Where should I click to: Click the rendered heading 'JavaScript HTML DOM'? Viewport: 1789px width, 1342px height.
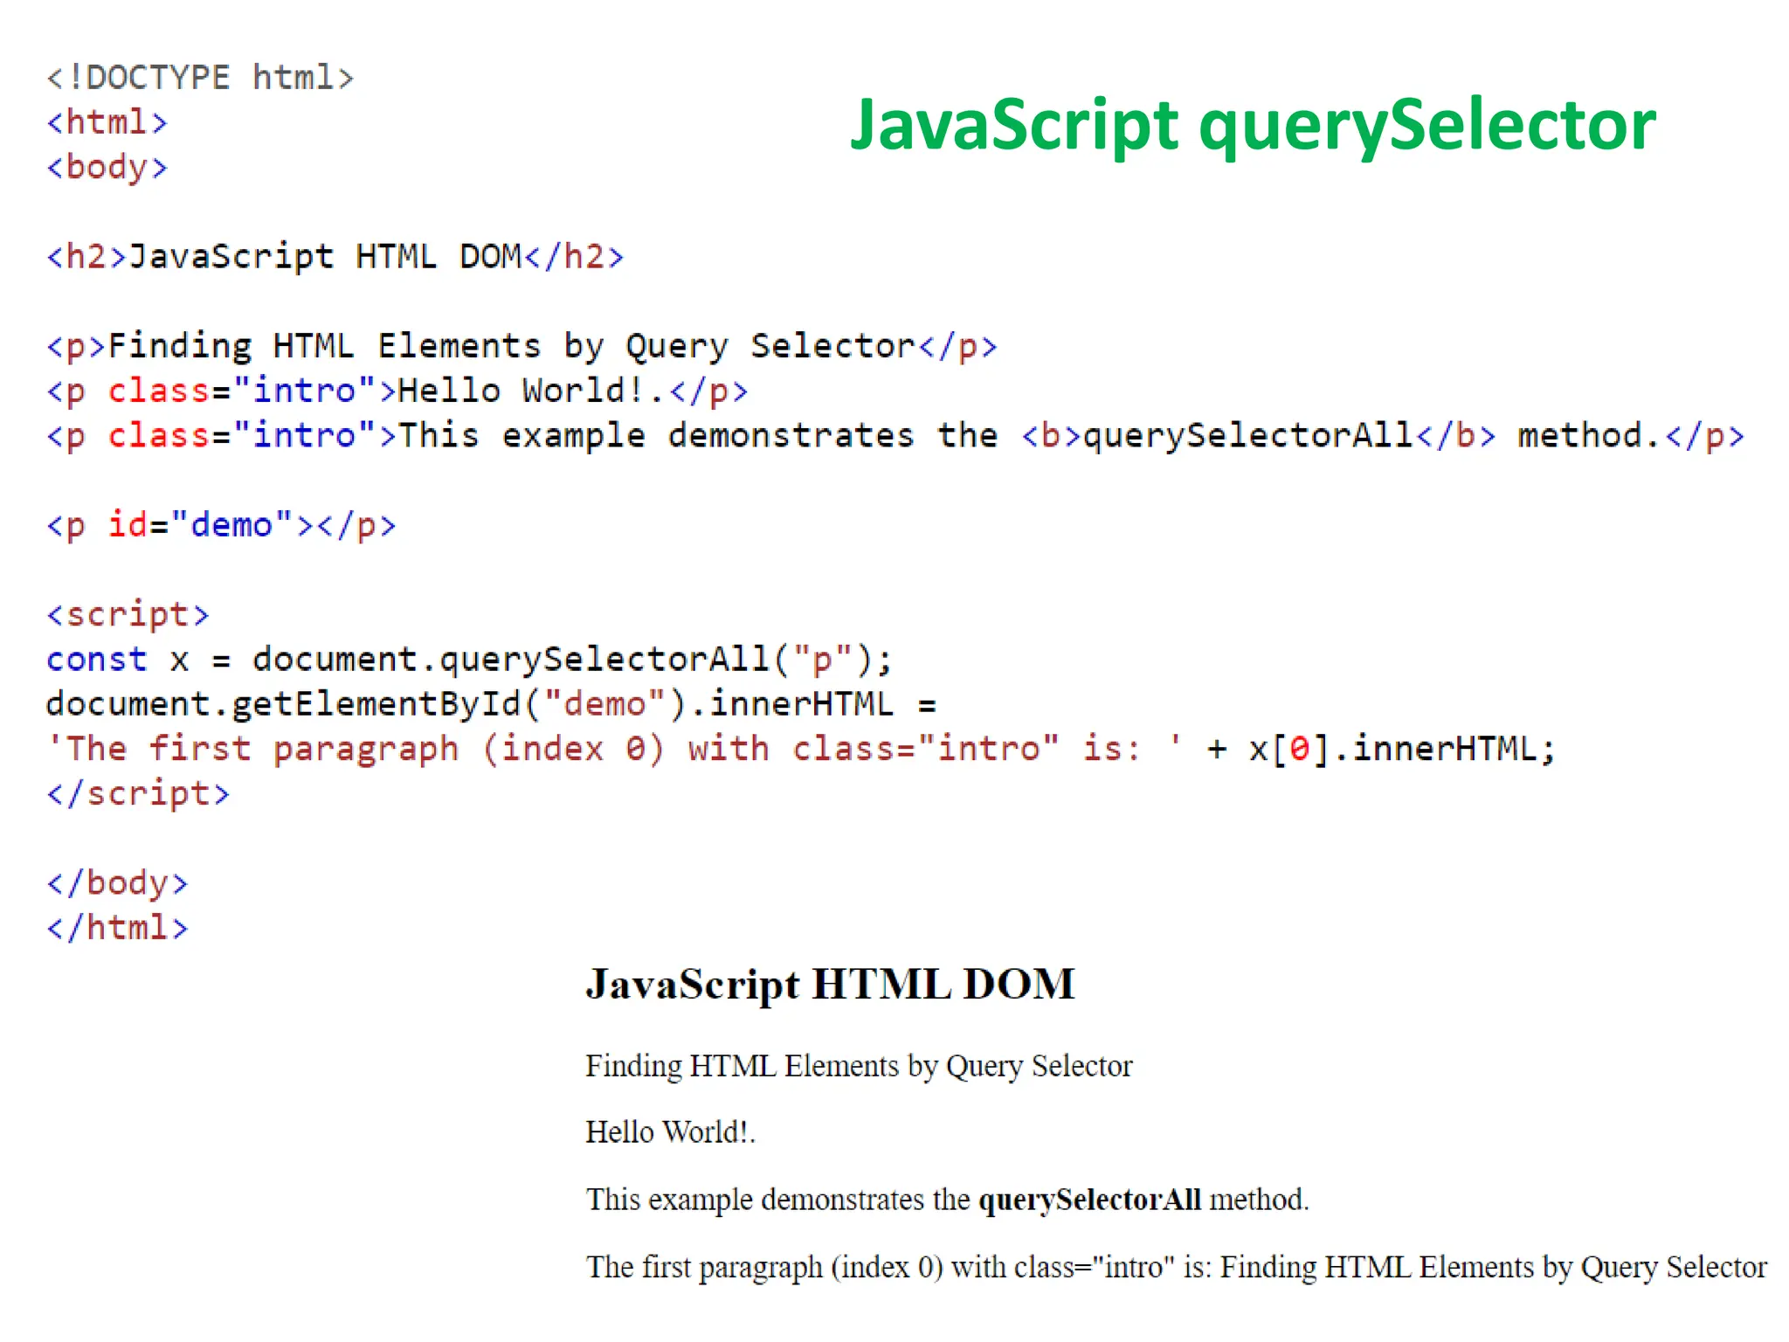[x=831, y=986]
